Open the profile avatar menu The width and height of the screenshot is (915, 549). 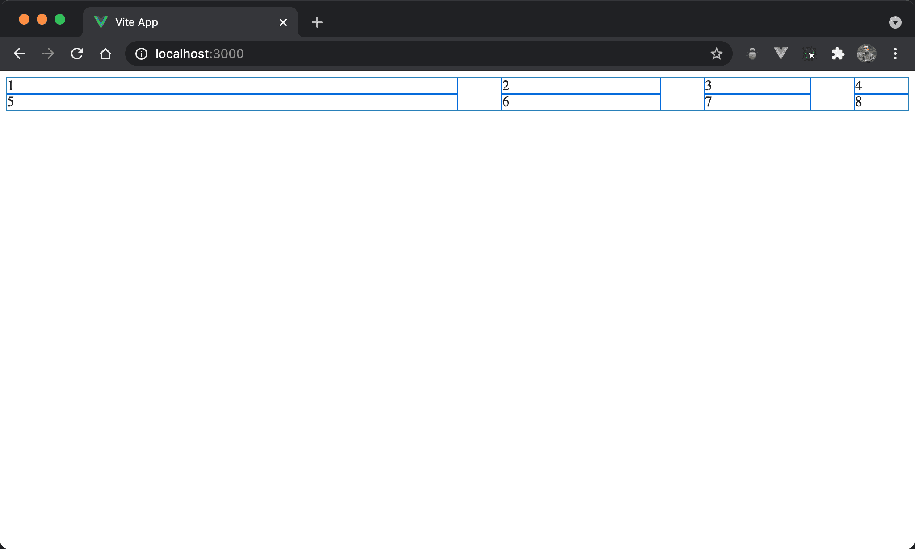point(866,54)
